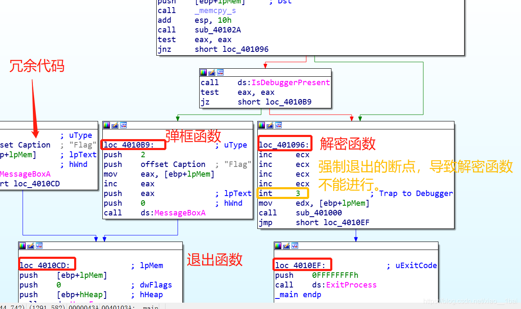Screen dimensions: 521x309
Task: Click the 'jmp short loc_4010EF' line
Action: (314, 223)
